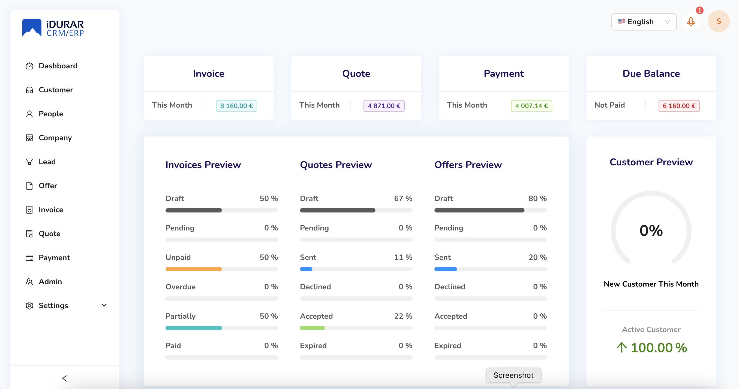Select the user profile avatar
This screenshot has height=389, width=739.
click(719, 21)
